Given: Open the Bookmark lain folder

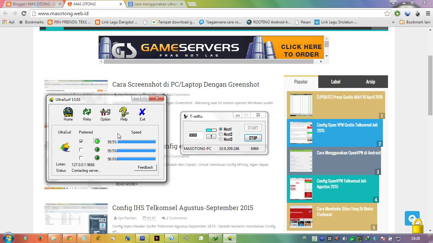Looking at the screenshot, I should point(415,22).
